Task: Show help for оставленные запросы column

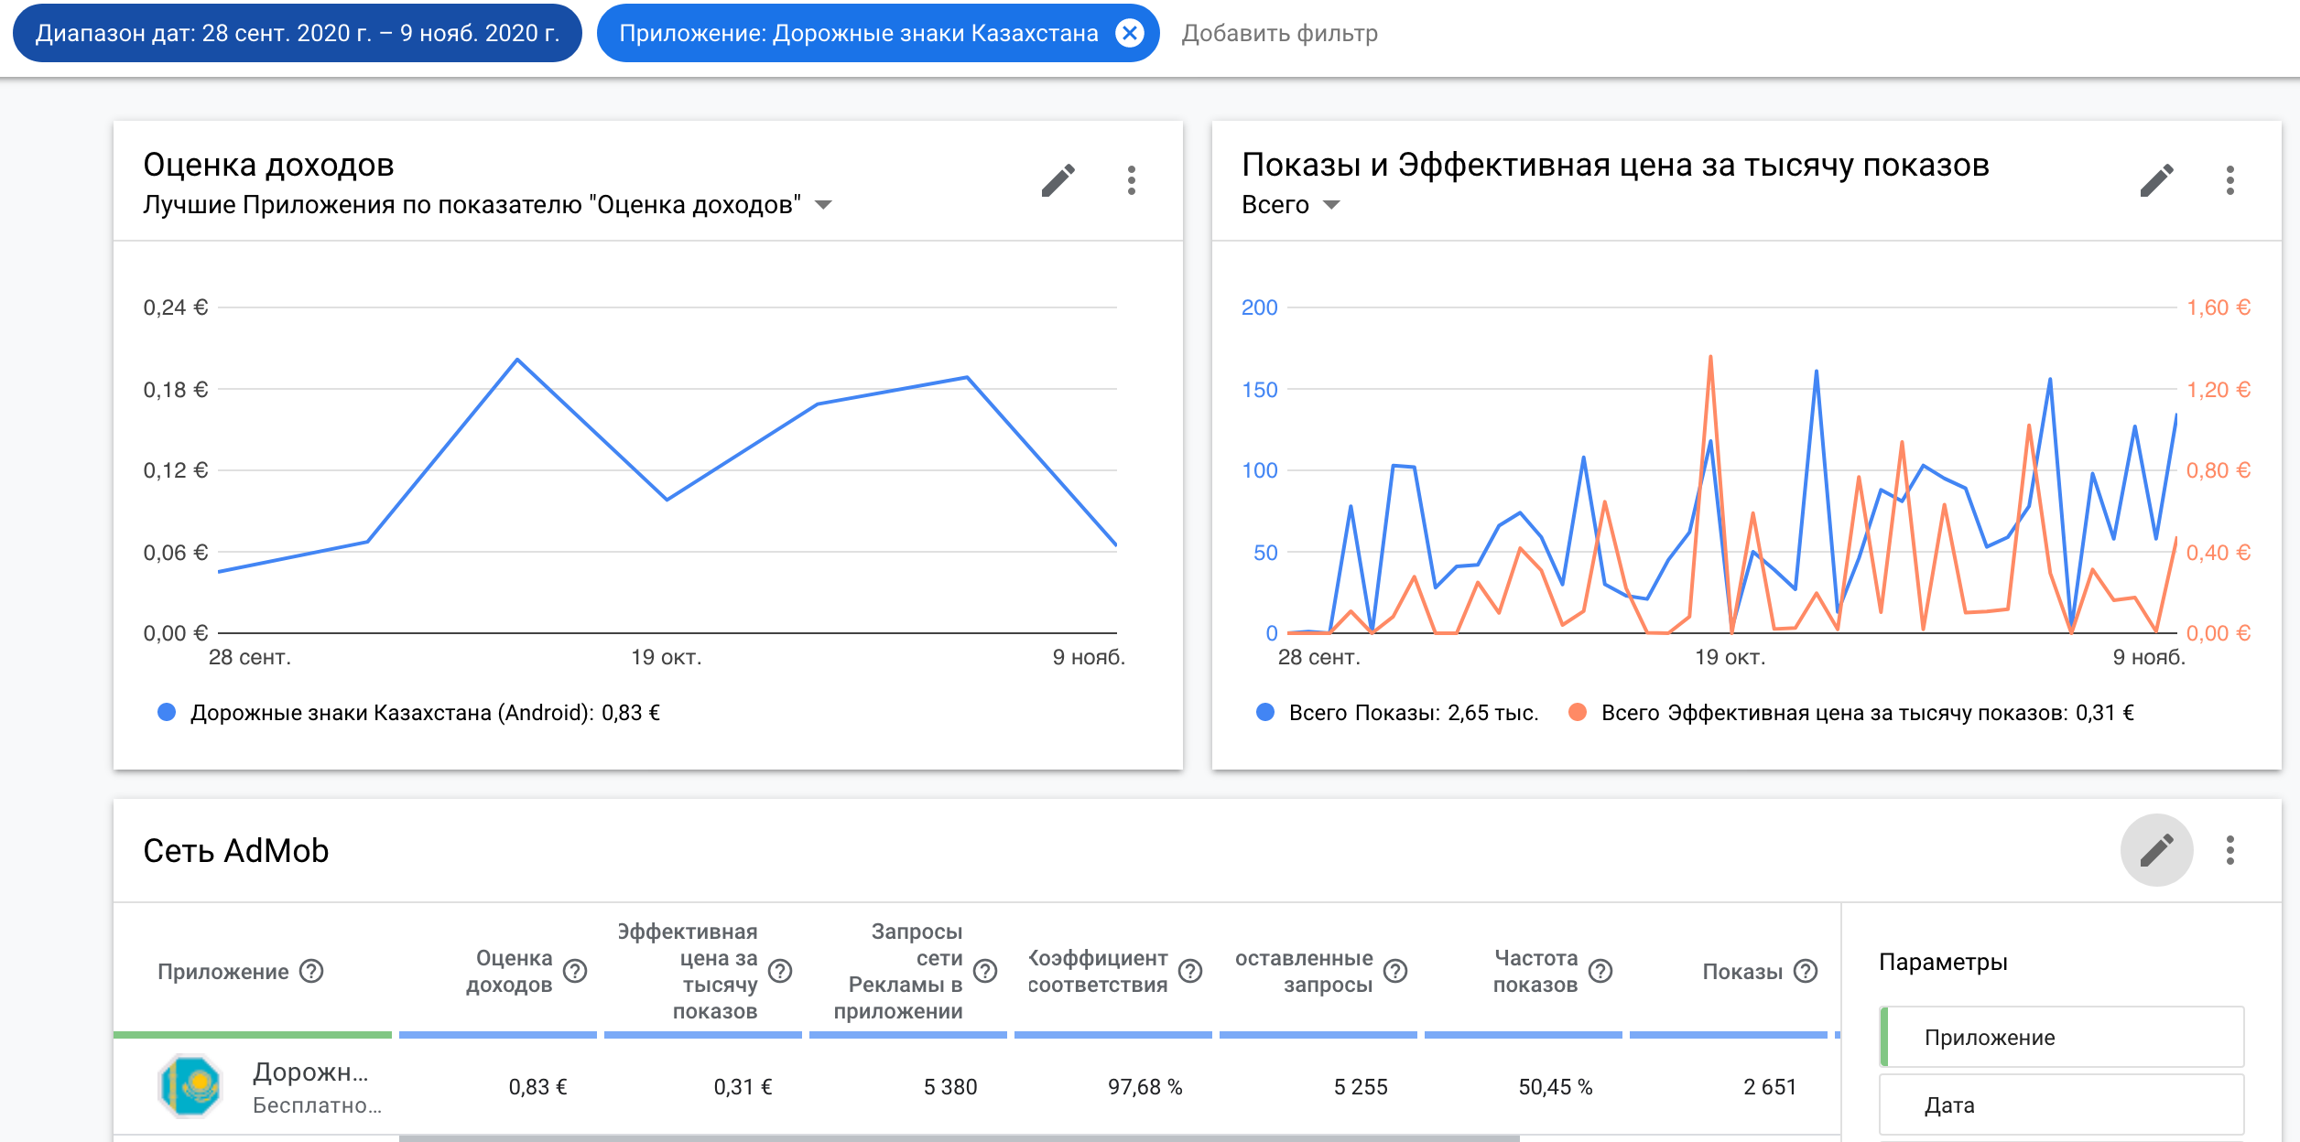Action: click(1395, 971)
